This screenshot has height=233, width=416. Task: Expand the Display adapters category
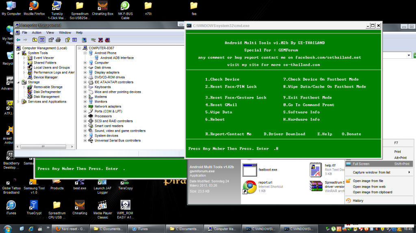coord(85,72)
